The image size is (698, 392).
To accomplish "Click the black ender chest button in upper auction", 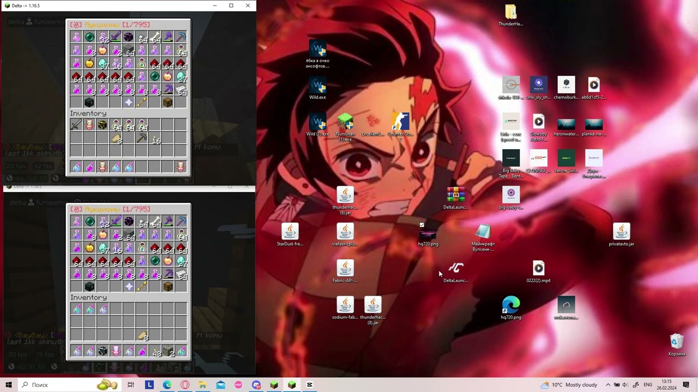I will (89, 103).
